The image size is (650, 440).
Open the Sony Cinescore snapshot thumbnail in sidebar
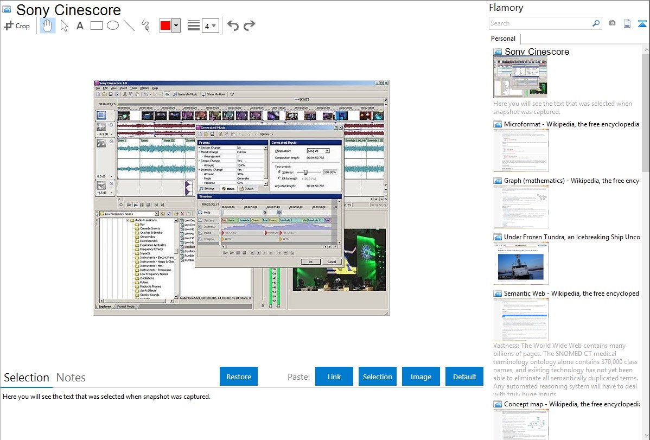tap(520, 77)
